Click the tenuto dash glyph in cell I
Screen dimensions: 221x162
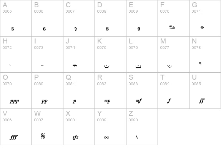(x=42, y=65)
